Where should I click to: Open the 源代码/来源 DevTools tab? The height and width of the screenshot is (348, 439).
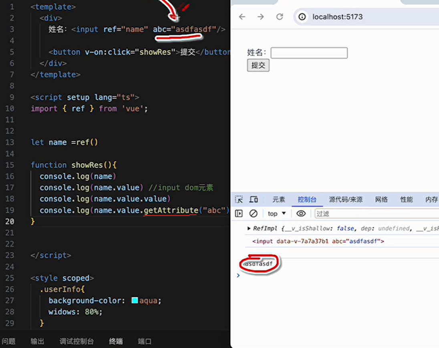point(346,199)
